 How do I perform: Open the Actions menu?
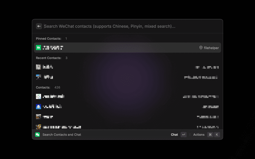click(199, 135)
